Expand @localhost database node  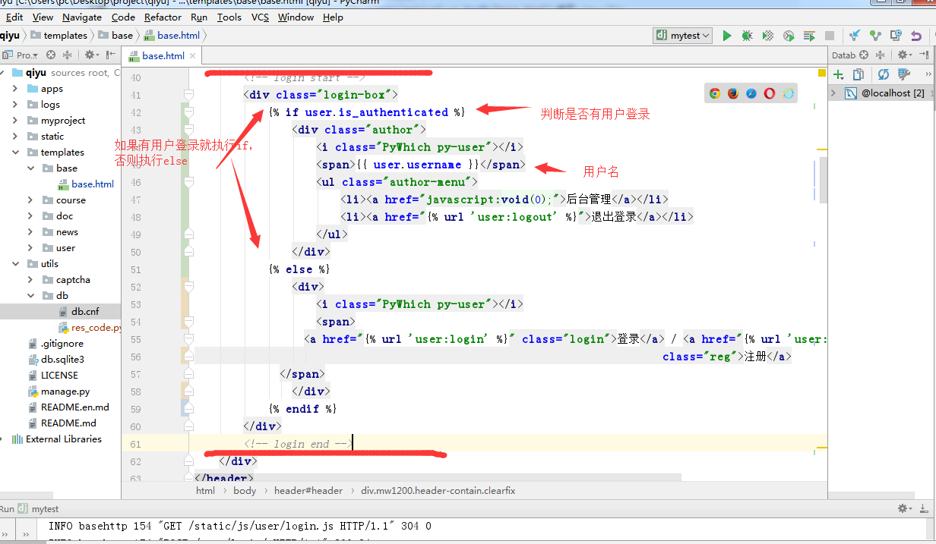point(833,93)
